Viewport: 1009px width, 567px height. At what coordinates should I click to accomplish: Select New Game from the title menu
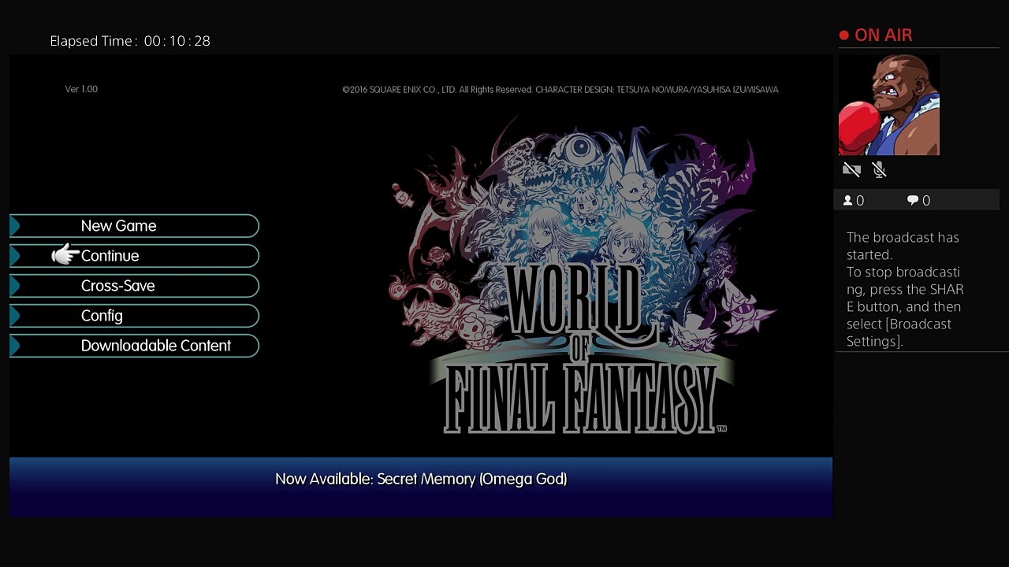tap(134, 226)
